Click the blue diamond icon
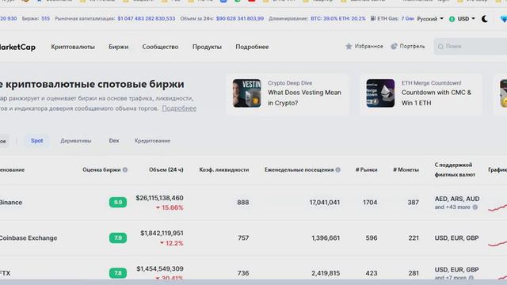 point(504,19)
